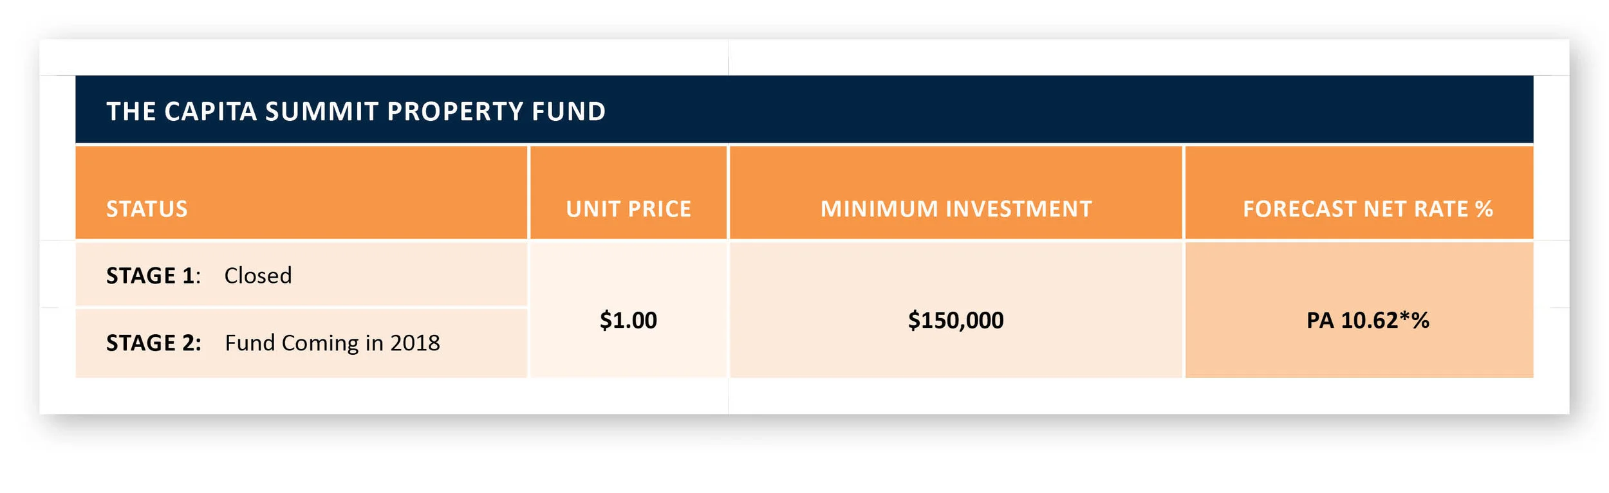Select the UNIT PRICE column header
Viewport: 1609px width, 493px height.
click(x=628, y=209)
